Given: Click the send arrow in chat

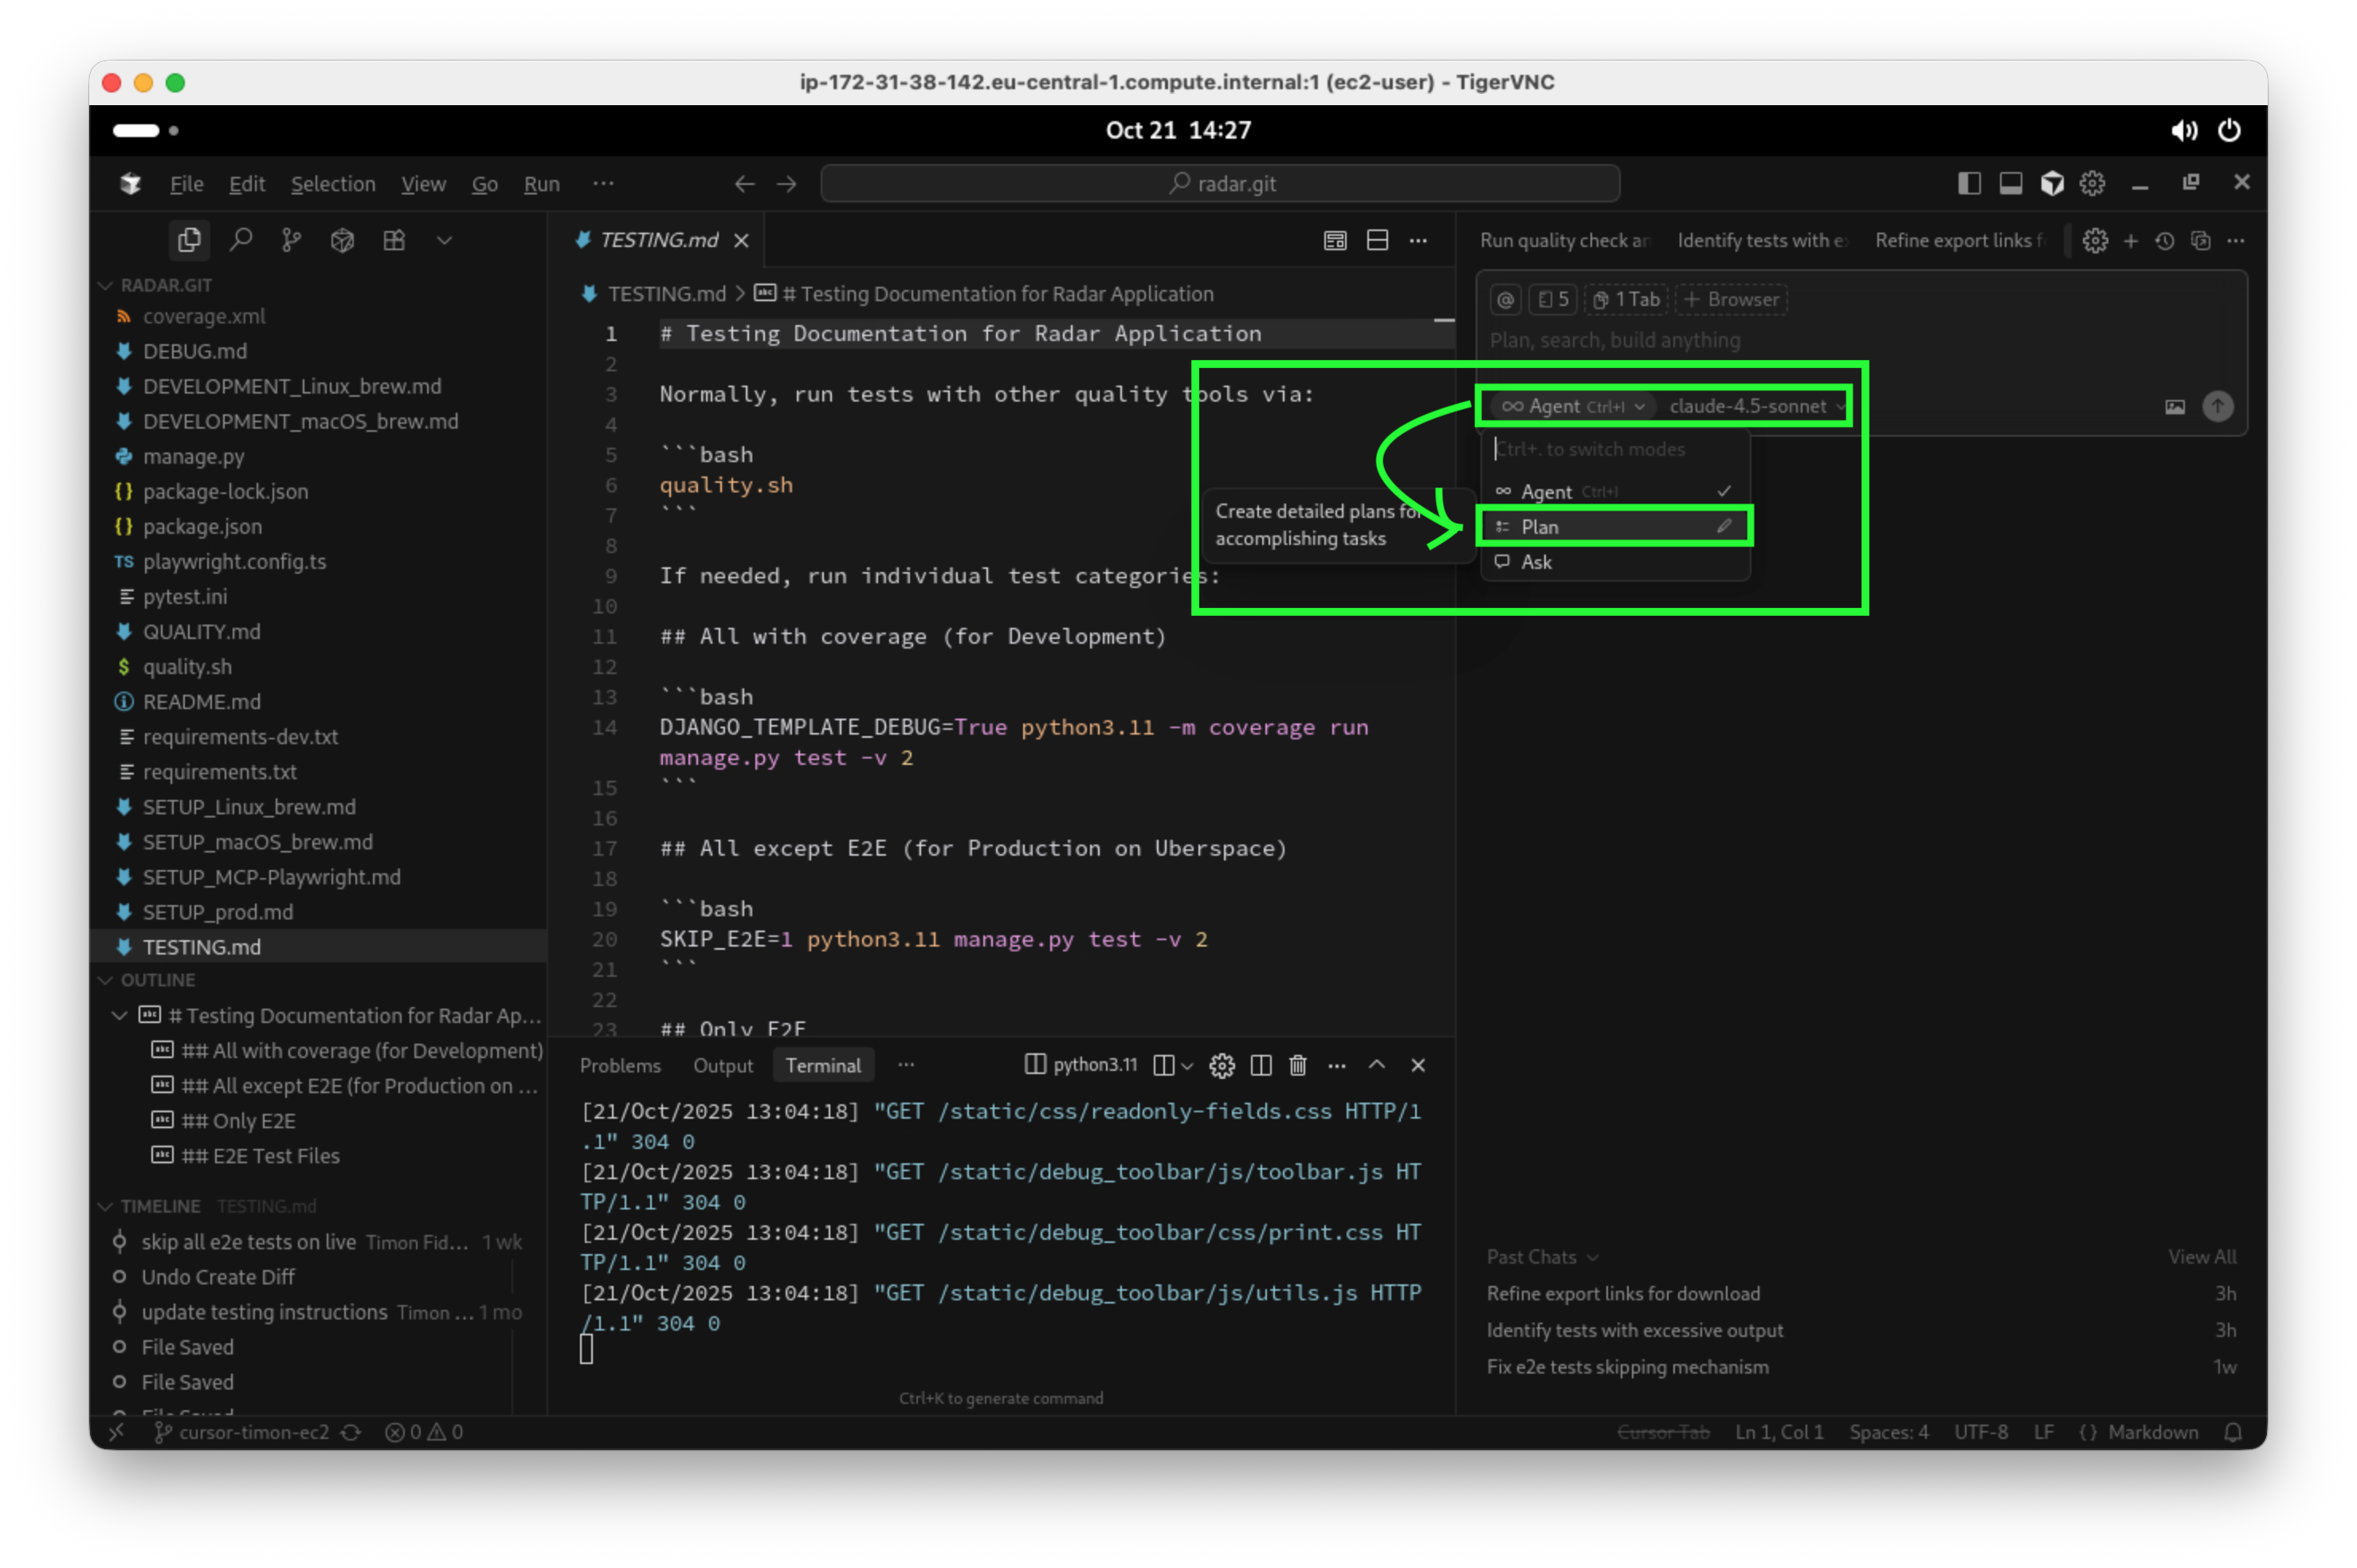Looking at the screenshot, I should pos(2217,406).
